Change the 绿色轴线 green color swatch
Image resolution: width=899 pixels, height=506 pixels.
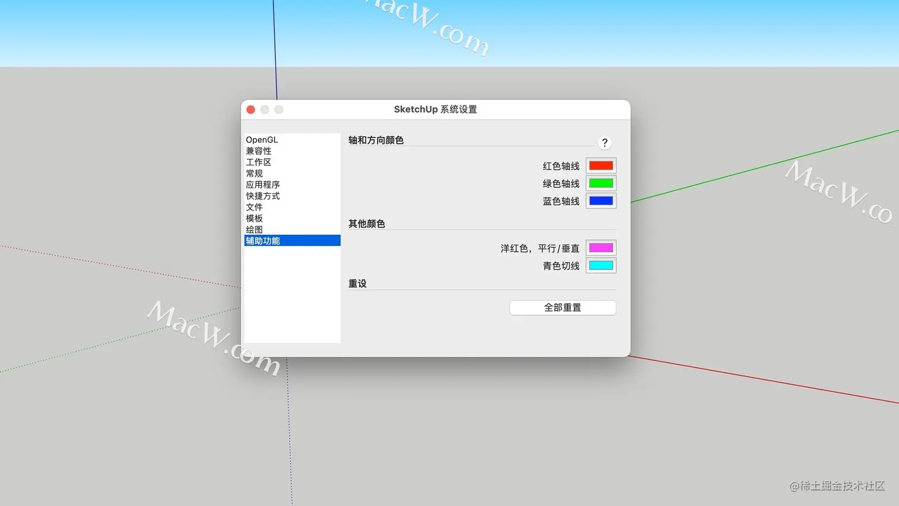click(601, 183)
